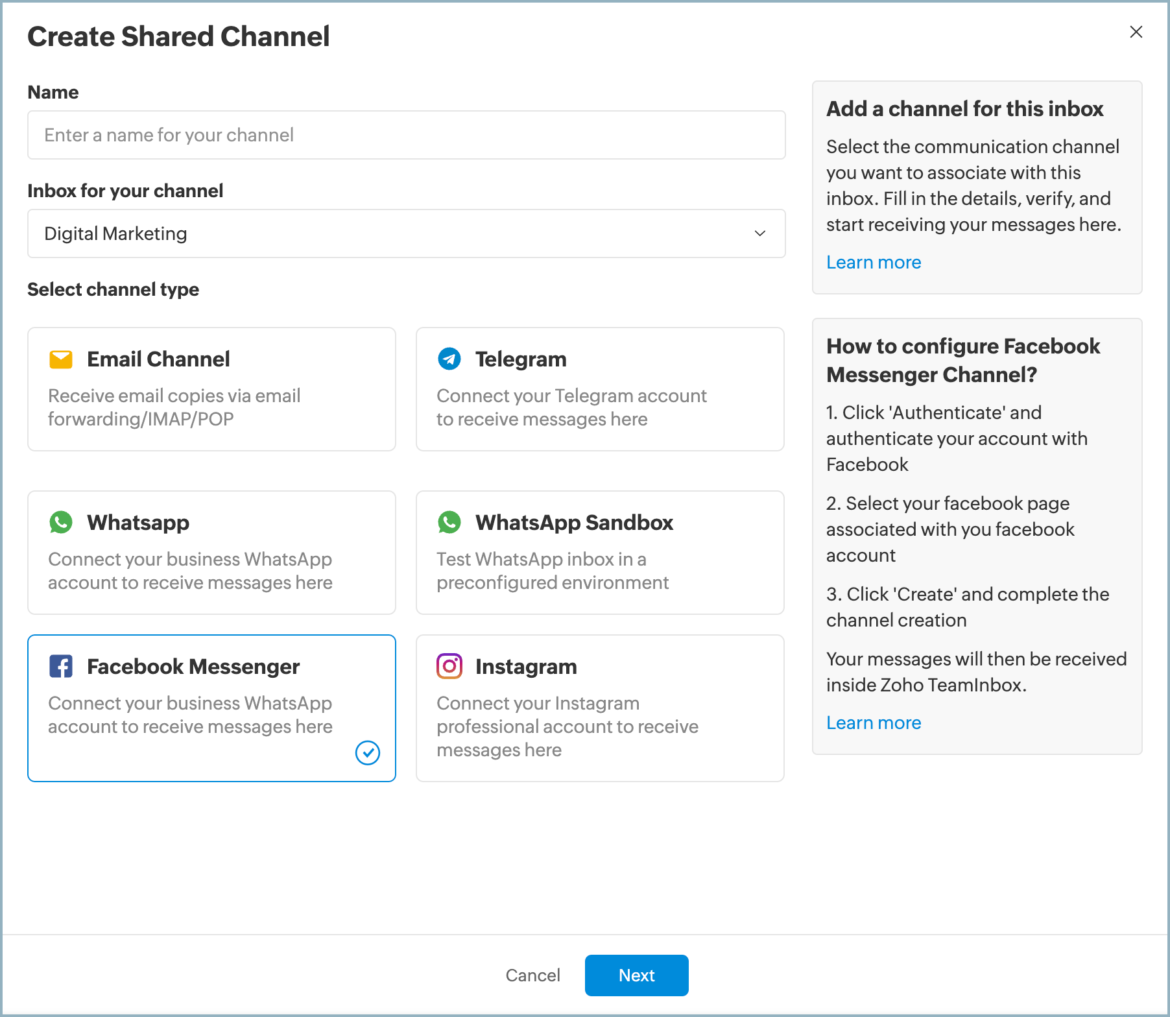Image resolution: width=1170 pixels, height=1017 pixels.
Task: Click the Next button
Action: [x=637, y=975]
